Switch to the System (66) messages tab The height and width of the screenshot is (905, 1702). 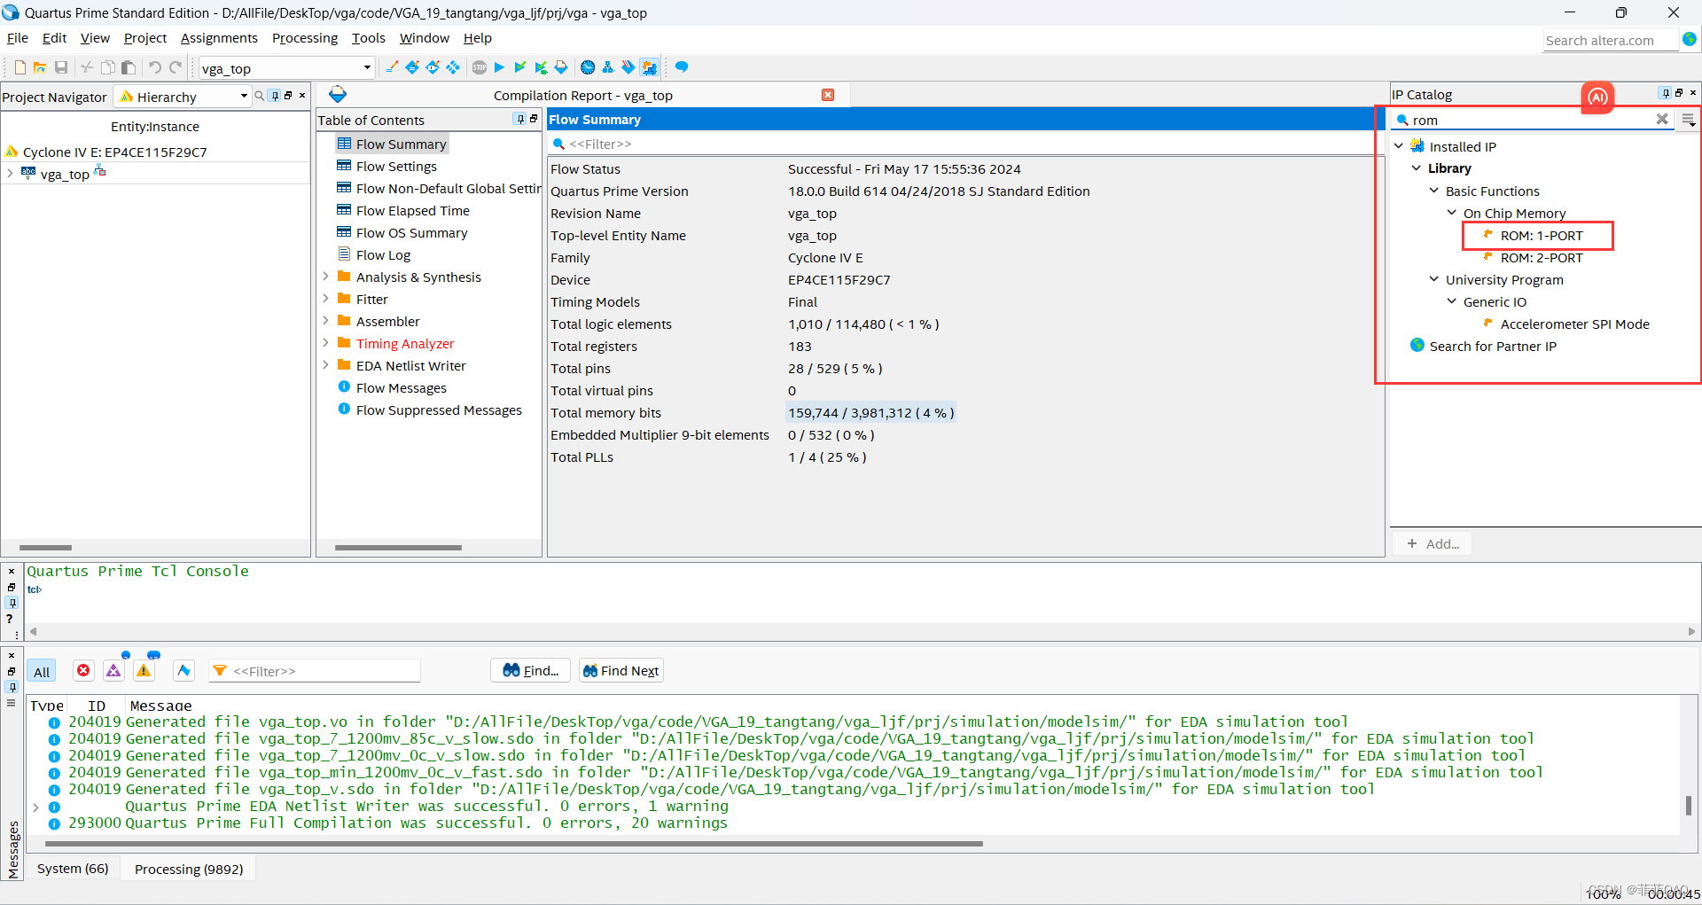coord(73,869)
